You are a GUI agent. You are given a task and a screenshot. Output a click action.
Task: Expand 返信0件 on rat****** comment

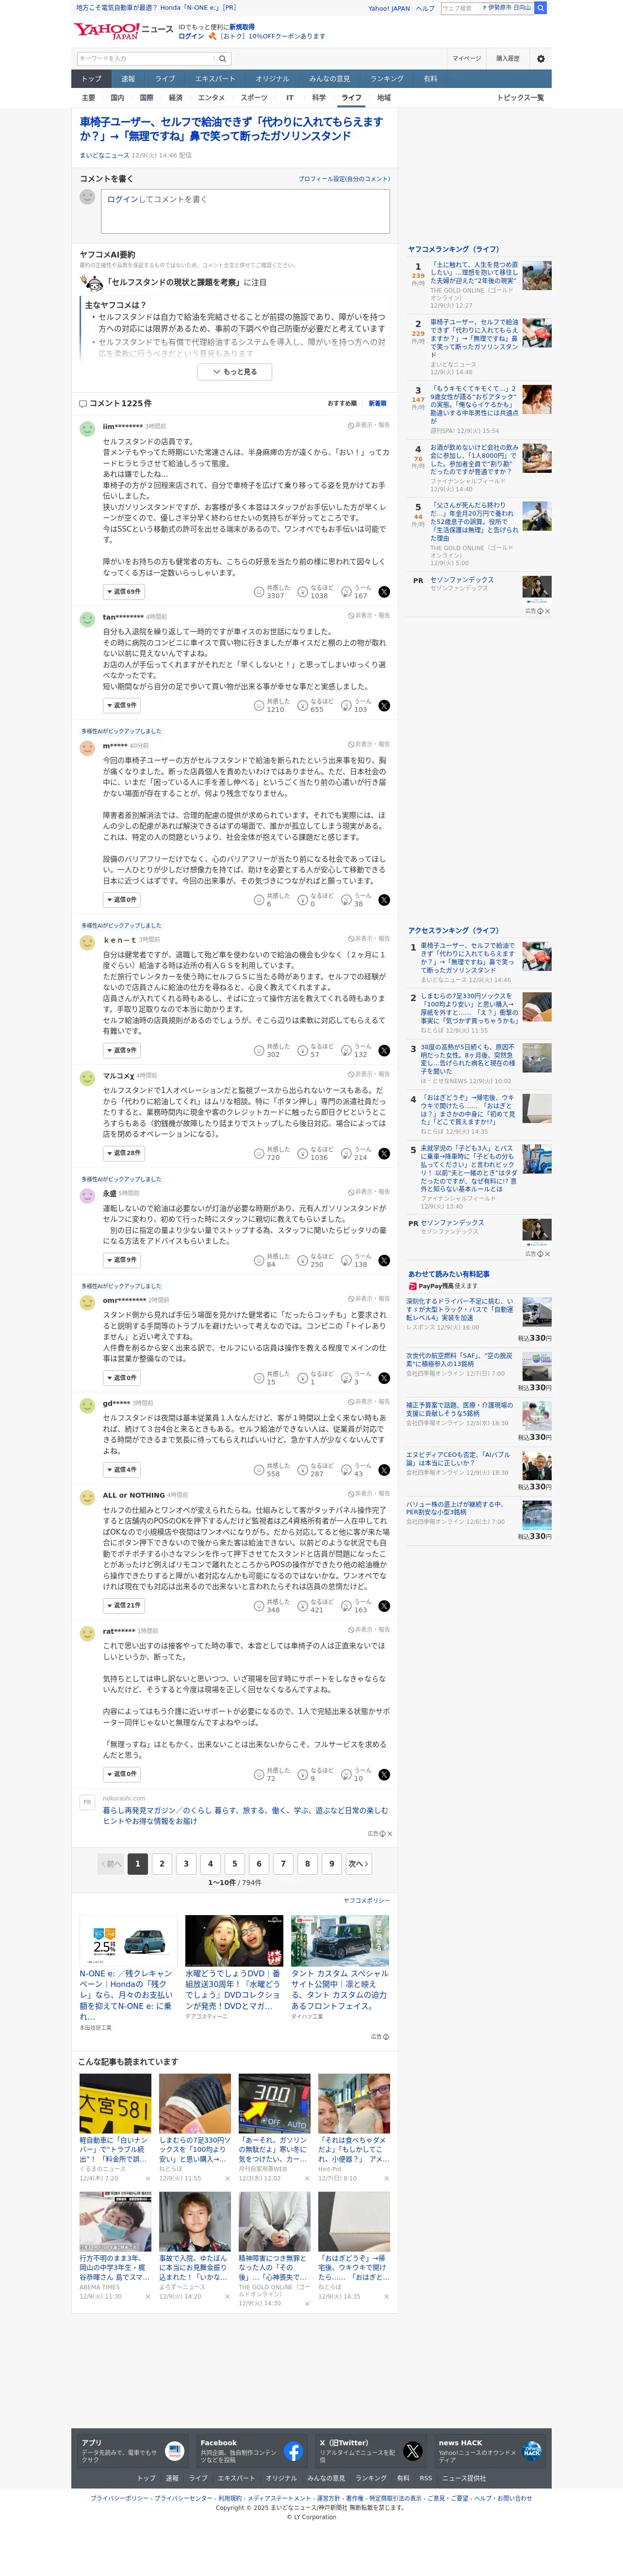[122, 1775]
